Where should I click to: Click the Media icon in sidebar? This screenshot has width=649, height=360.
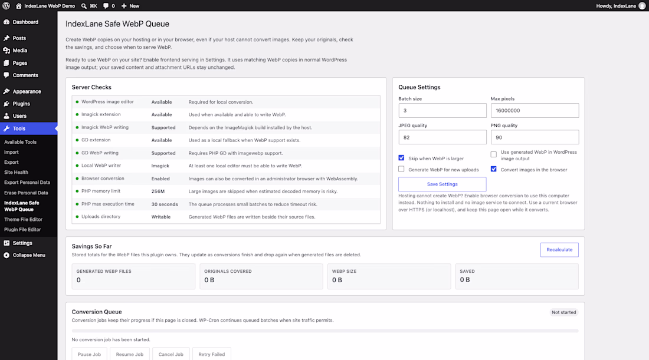click(x=6, y=51)
